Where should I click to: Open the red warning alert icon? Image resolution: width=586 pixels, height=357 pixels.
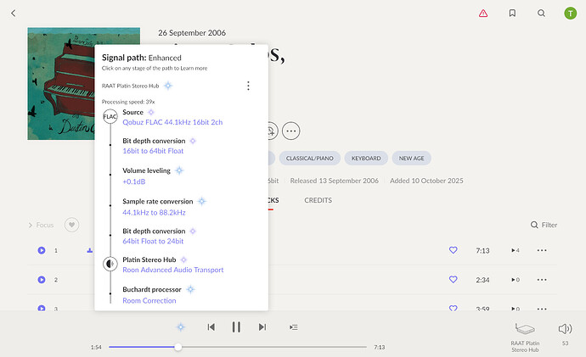tap(483, 14)
